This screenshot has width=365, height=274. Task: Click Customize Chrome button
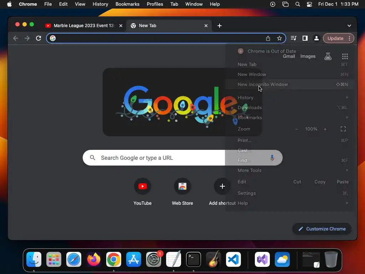322,229
